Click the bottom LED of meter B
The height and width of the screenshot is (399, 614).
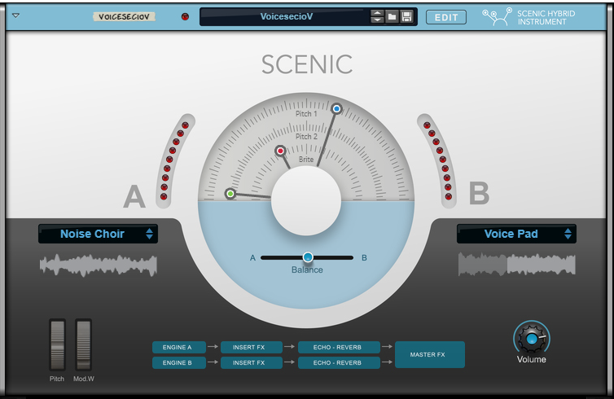(449, 196)
